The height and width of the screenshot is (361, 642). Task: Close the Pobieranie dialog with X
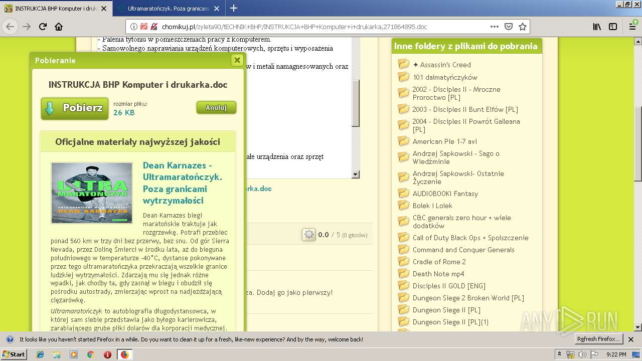(237, 60)
